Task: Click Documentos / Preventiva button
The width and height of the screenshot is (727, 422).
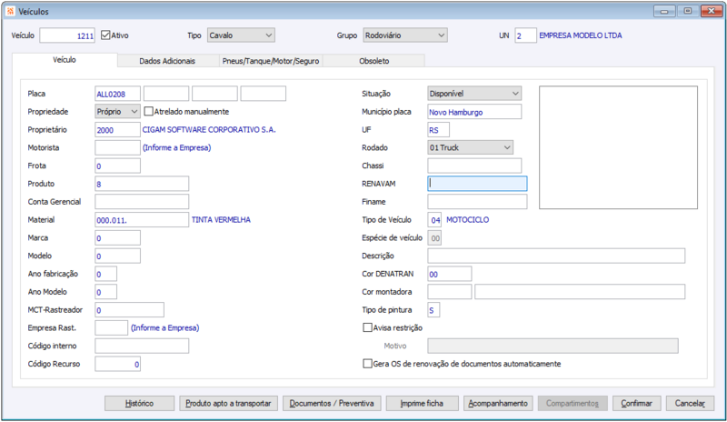Action: (x=332, y=404)
